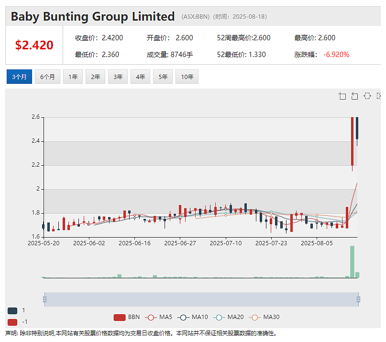Switch to the 1年 range tab
386x342 pixels.
73,77
